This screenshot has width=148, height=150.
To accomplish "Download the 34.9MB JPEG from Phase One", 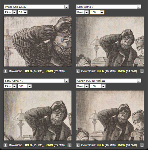I will click(x=28, y=71).
